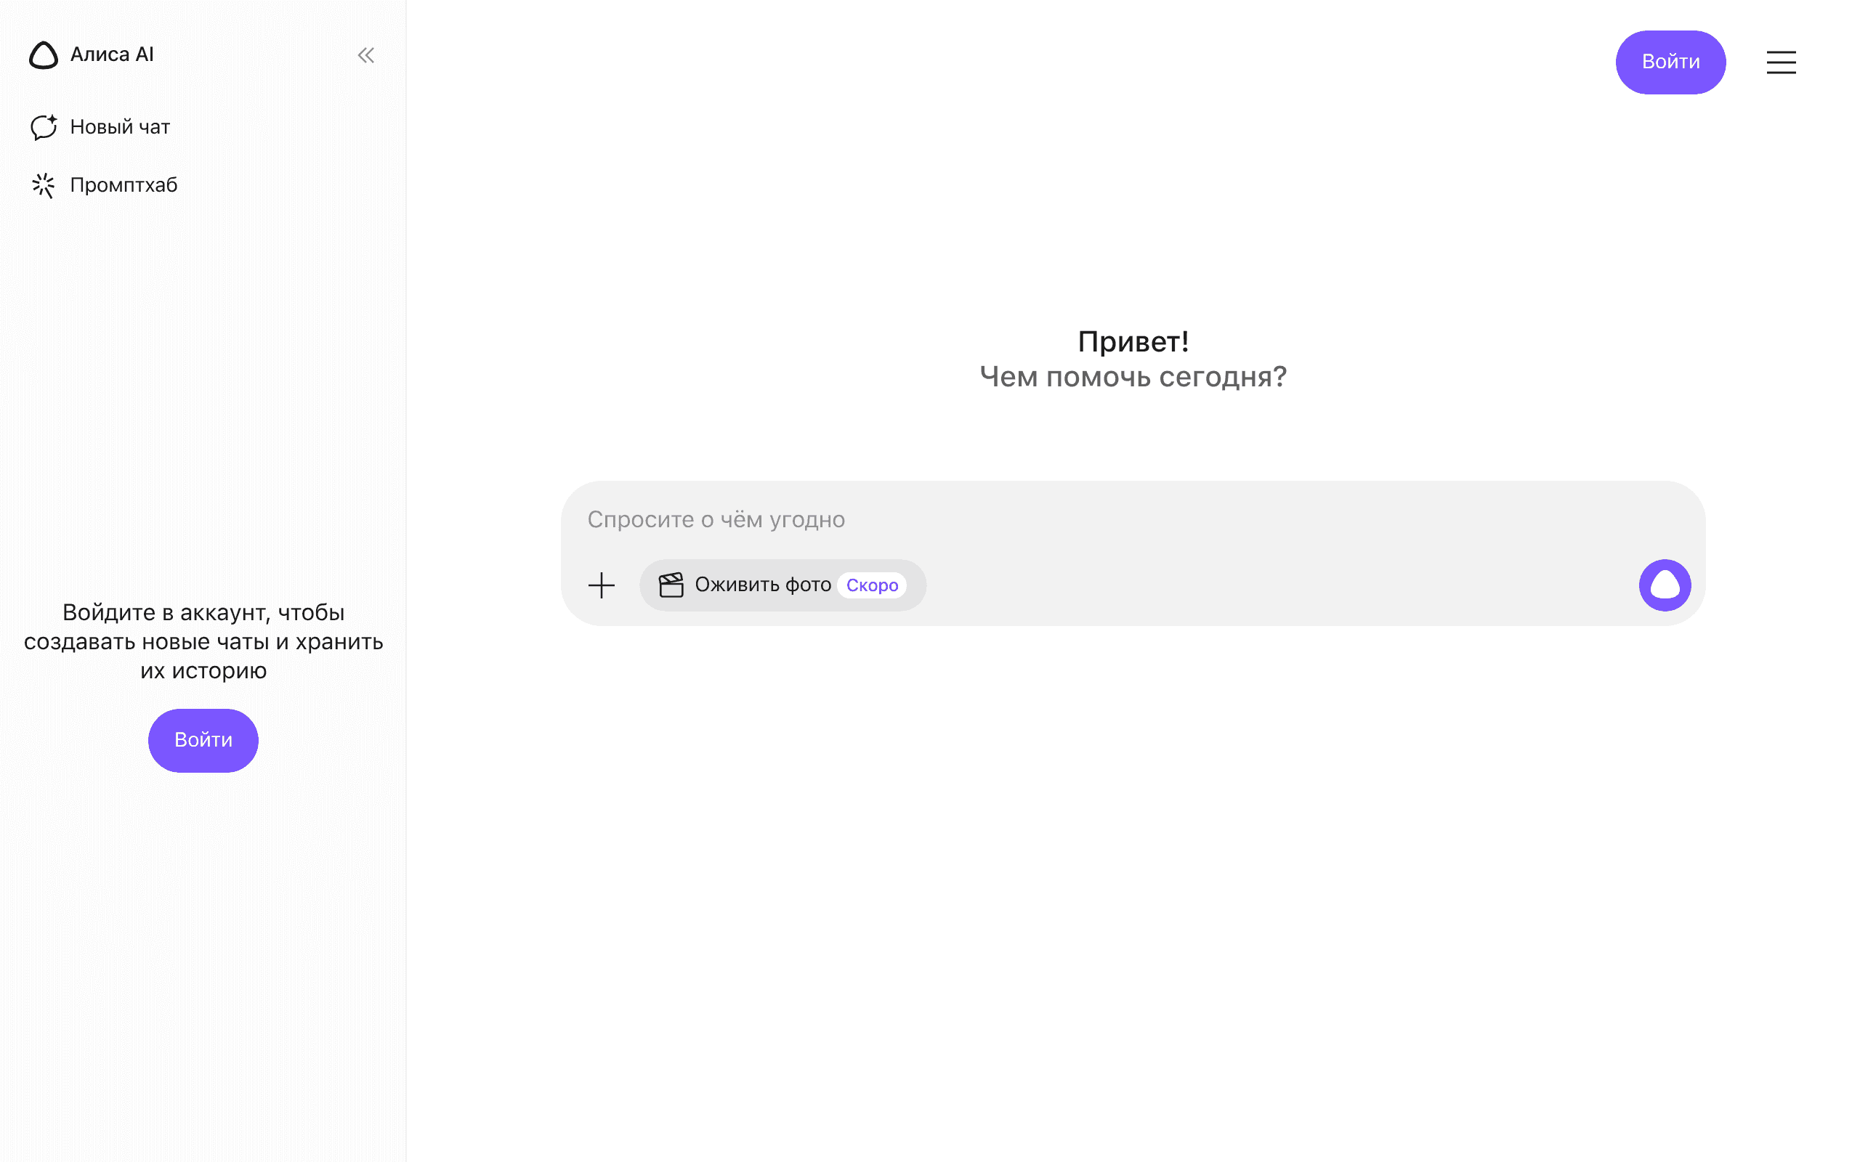Click the Привет! heading

tap(1133, 342)
